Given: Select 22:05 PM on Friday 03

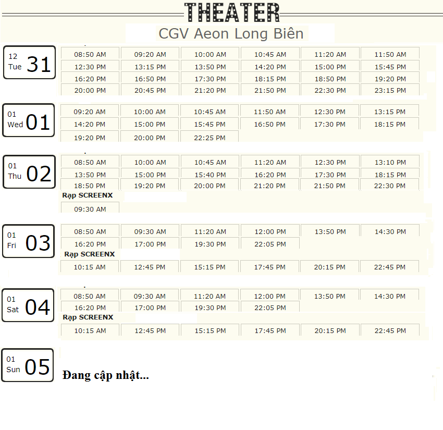Looking at the screenshot, I should [x=270, y=243].
